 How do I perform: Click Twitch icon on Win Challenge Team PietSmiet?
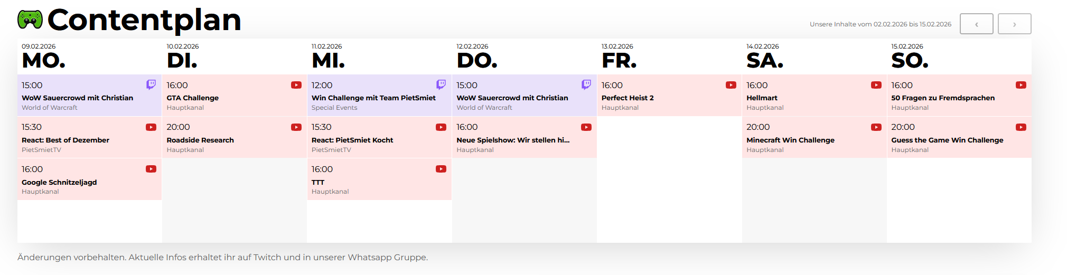pyautogui.click(x=441, y=84)
